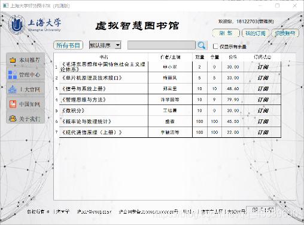The width and height of the screenshot is (304, 225).
Task: Select the title 《概率论与数理统计》
Action: click(86, 121)
